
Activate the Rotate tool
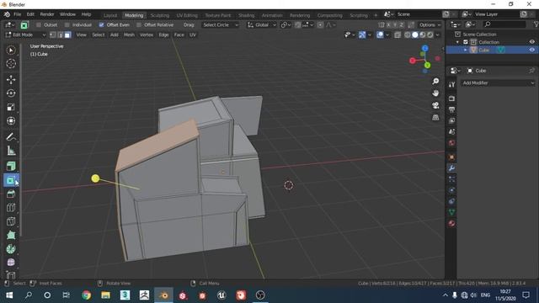pyautogui.click(x=11, y=93)
